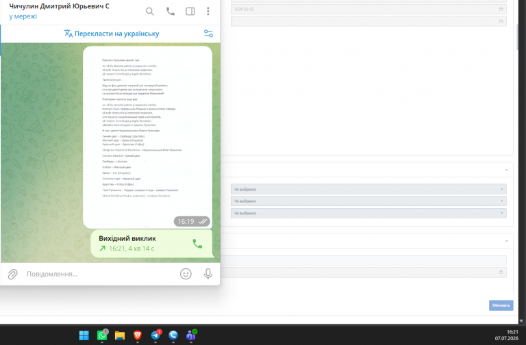The height and width of the screenshot is (345, 526).
Task: Collapse the section above Не выбранно dropdowns
Action: pos(507,170)
